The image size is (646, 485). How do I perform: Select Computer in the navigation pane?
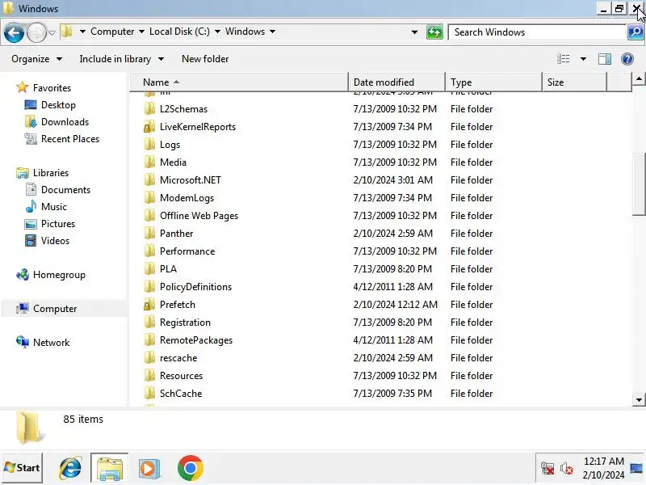pos(55,309)
